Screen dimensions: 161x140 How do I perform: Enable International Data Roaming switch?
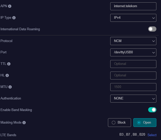152,29
